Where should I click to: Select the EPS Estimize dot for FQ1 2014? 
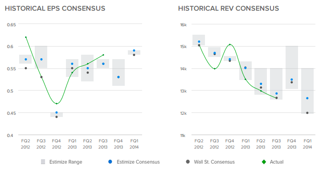134,50
